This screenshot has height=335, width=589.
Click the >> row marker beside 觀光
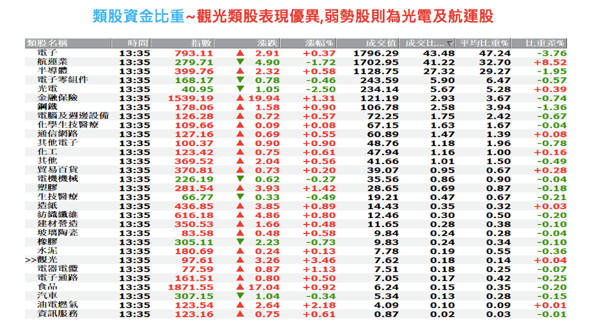click(x=30, y=260)
